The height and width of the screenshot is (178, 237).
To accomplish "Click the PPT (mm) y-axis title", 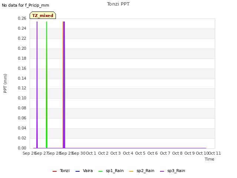I will (5, 83).
